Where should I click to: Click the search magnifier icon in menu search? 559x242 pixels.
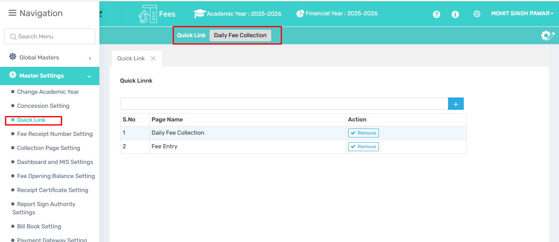(13, 37)
